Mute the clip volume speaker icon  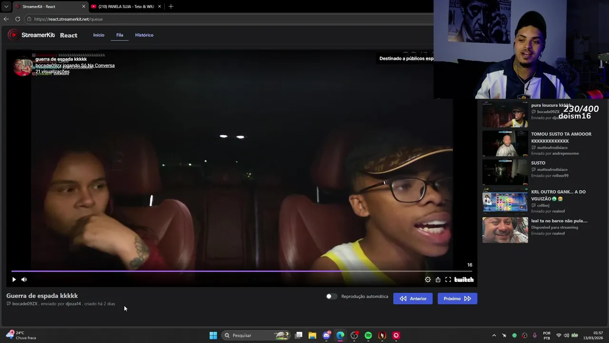(24, 280)
